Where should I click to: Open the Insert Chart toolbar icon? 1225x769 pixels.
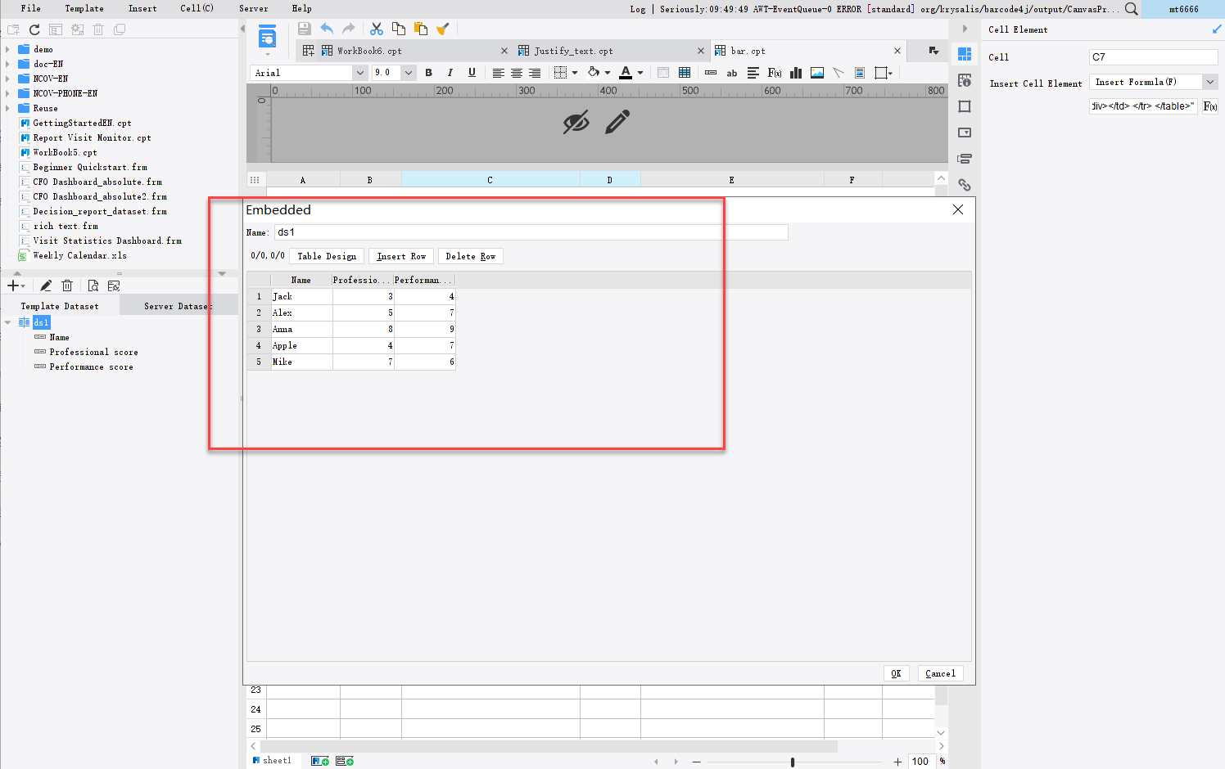795,73
